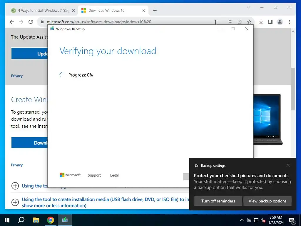The height and width of the screenshot is (226, 301).
Task: Open File Explorer from taskbar
Action: tap(36, 220)
